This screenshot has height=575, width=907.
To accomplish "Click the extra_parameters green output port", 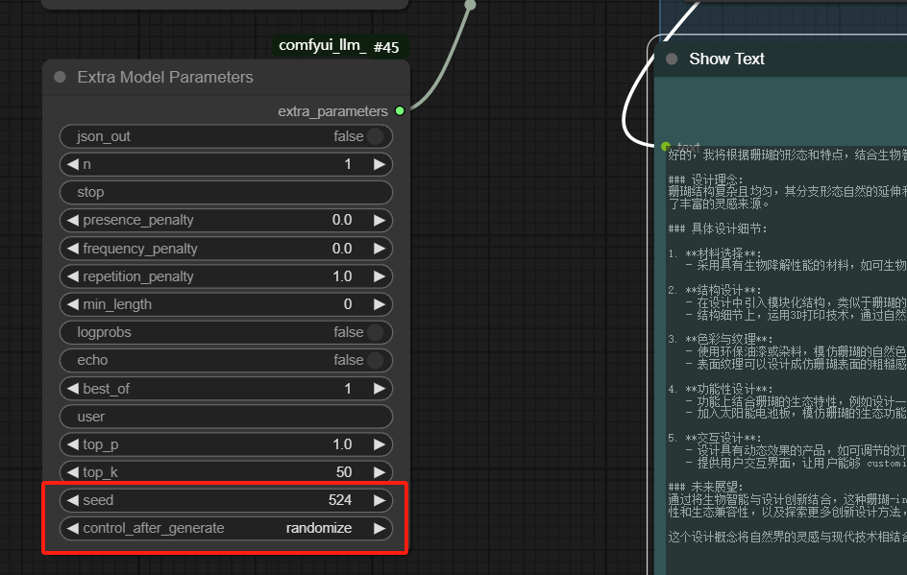I will (400, 110).
